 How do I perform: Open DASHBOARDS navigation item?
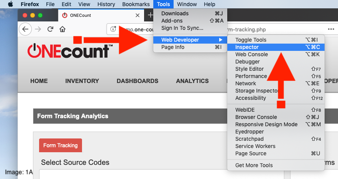point(138,81)
